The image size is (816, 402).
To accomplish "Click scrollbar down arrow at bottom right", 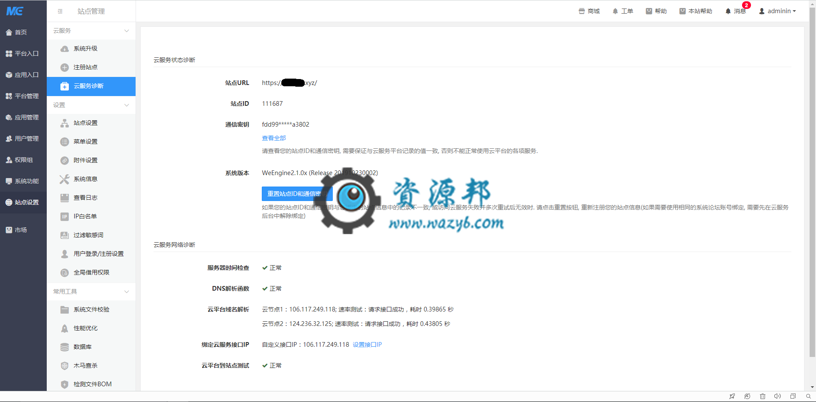I will [812, 387].
